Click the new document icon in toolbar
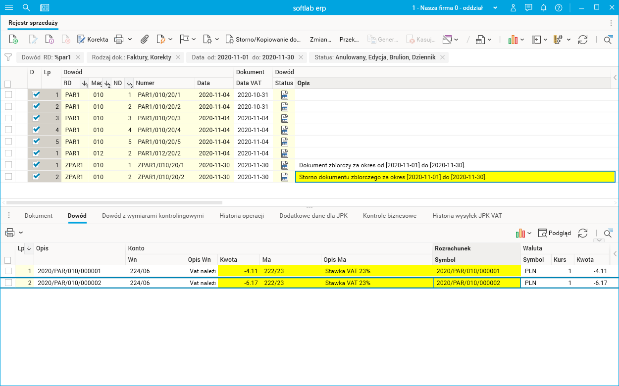This screenshot has height=386, width=619. coord(13,40)
